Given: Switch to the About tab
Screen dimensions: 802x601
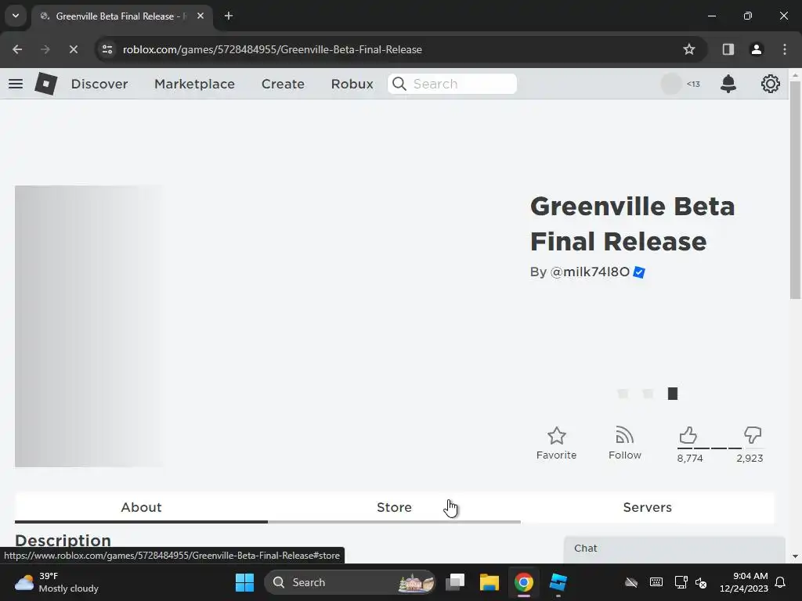Looking at the screenshot, I should coord(141,507).
